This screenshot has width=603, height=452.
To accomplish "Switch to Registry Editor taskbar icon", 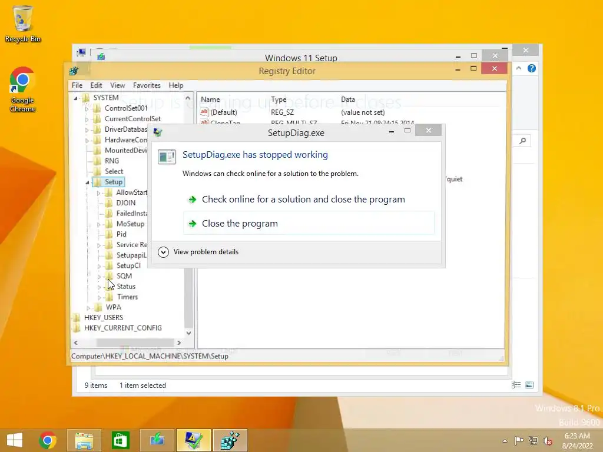I will tap(230, 440).
